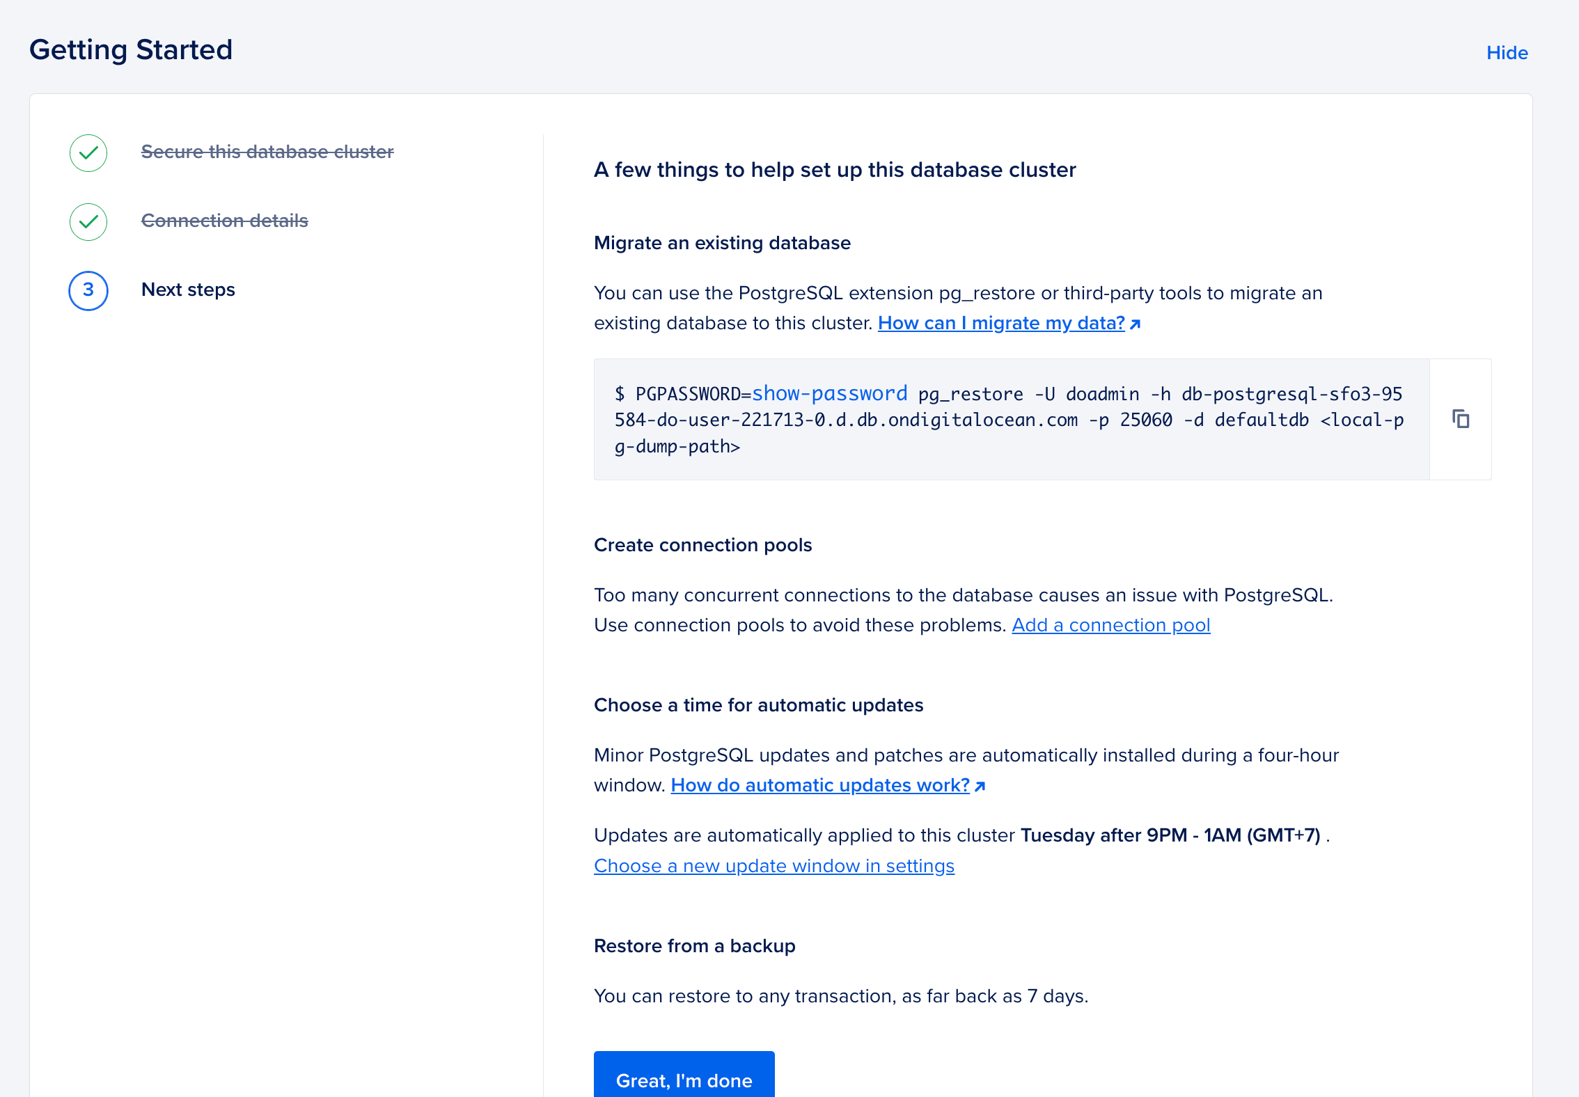Click the checkmark beside "Connection details"

(88, 221)
